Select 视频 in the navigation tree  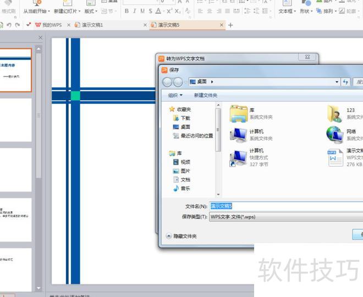click(182, 162)
